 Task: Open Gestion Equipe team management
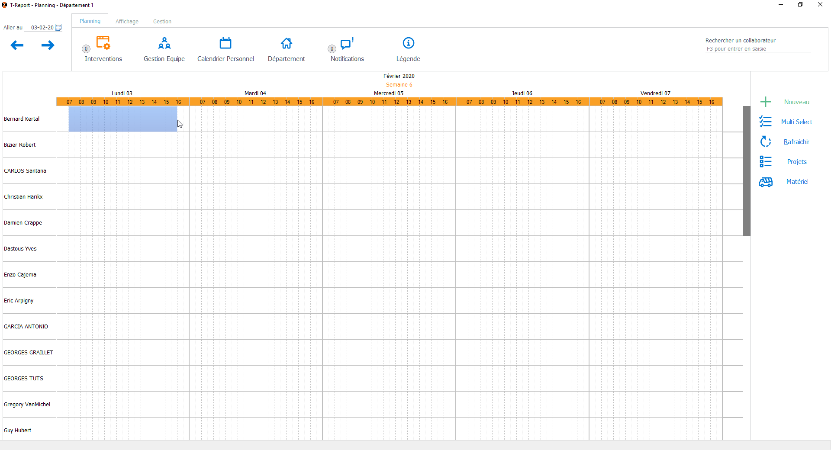coord(164,43)
